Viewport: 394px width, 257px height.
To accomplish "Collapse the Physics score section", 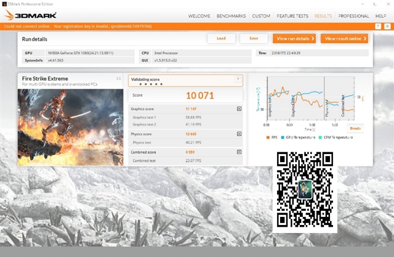I will coord(239,134).
